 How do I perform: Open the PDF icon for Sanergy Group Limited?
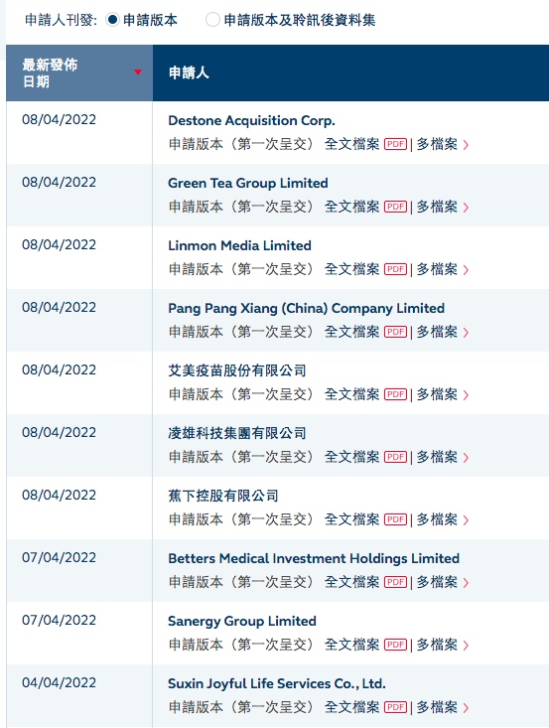pyautogui.click(x=395, y=645)
